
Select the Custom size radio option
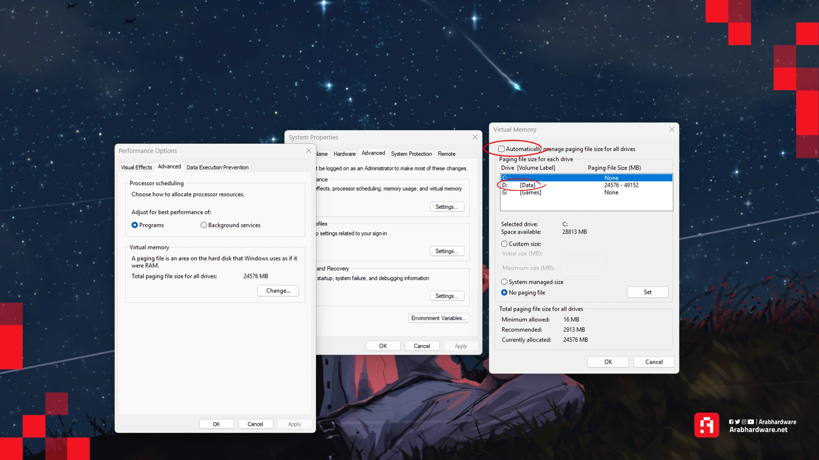coord(504,244)
